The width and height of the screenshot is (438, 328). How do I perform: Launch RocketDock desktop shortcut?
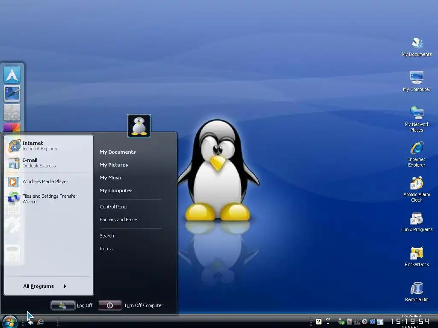pyautogui.click(x=417, y=257)
